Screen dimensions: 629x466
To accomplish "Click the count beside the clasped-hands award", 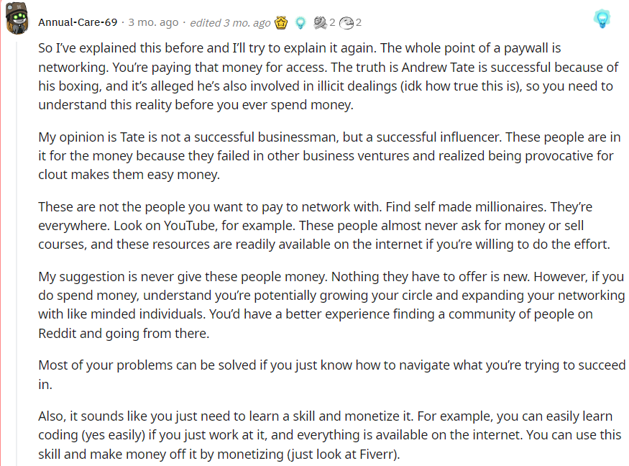I will 332,22.
